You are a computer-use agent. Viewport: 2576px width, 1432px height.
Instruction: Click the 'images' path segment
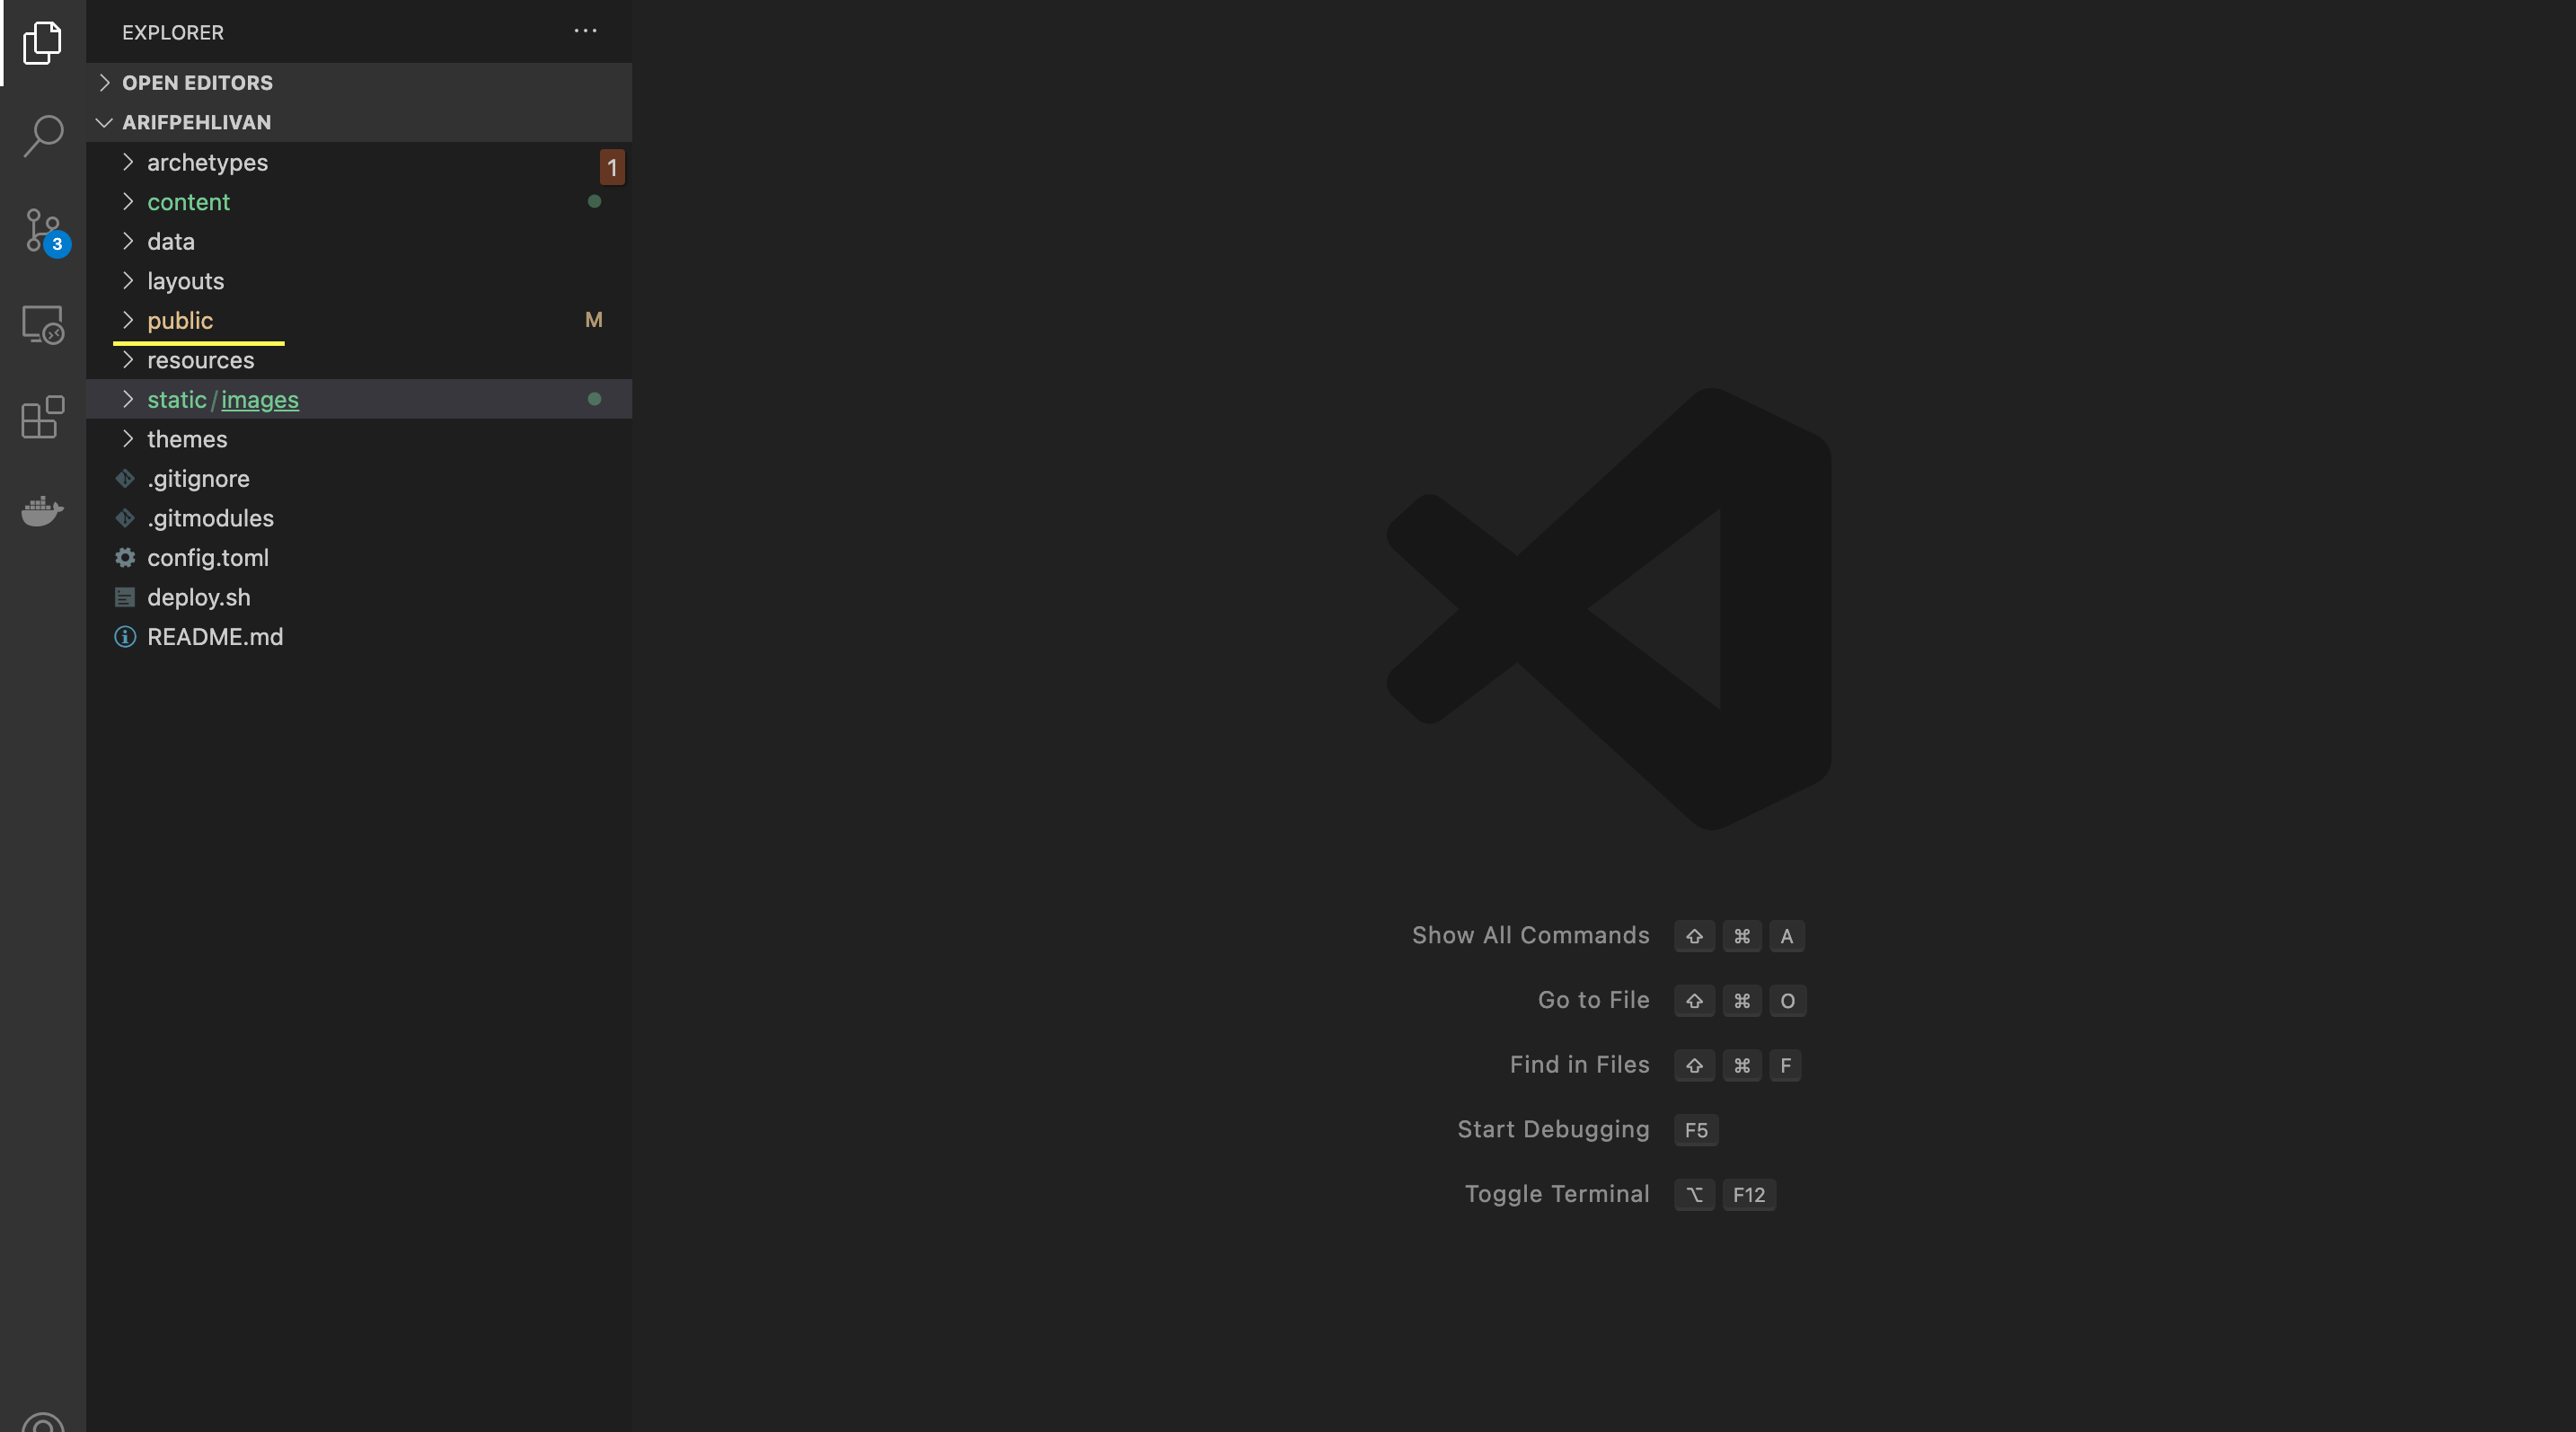point(260,400)
